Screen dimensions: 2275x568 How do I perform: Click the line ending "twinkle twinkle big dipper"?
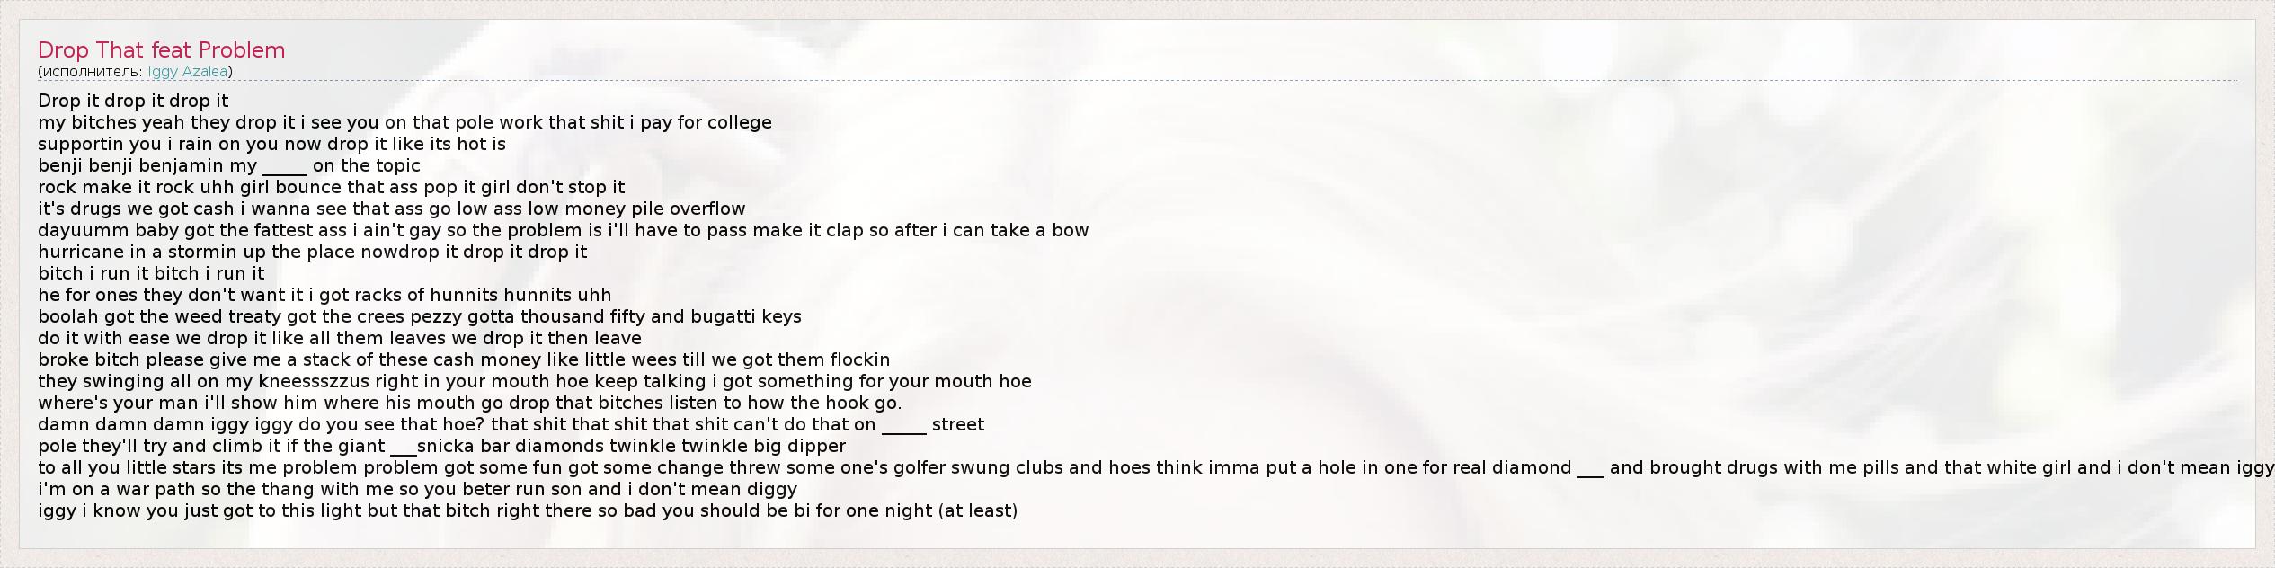pyautogui.click(x=441, y=446)
